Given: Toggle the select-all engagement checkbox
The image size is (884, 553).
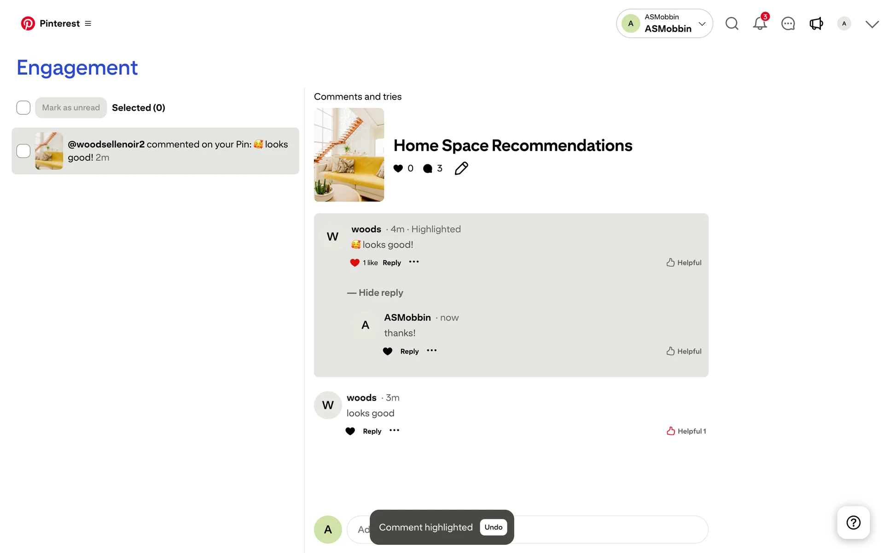Looking at the screenshot, I should (23, 108).
